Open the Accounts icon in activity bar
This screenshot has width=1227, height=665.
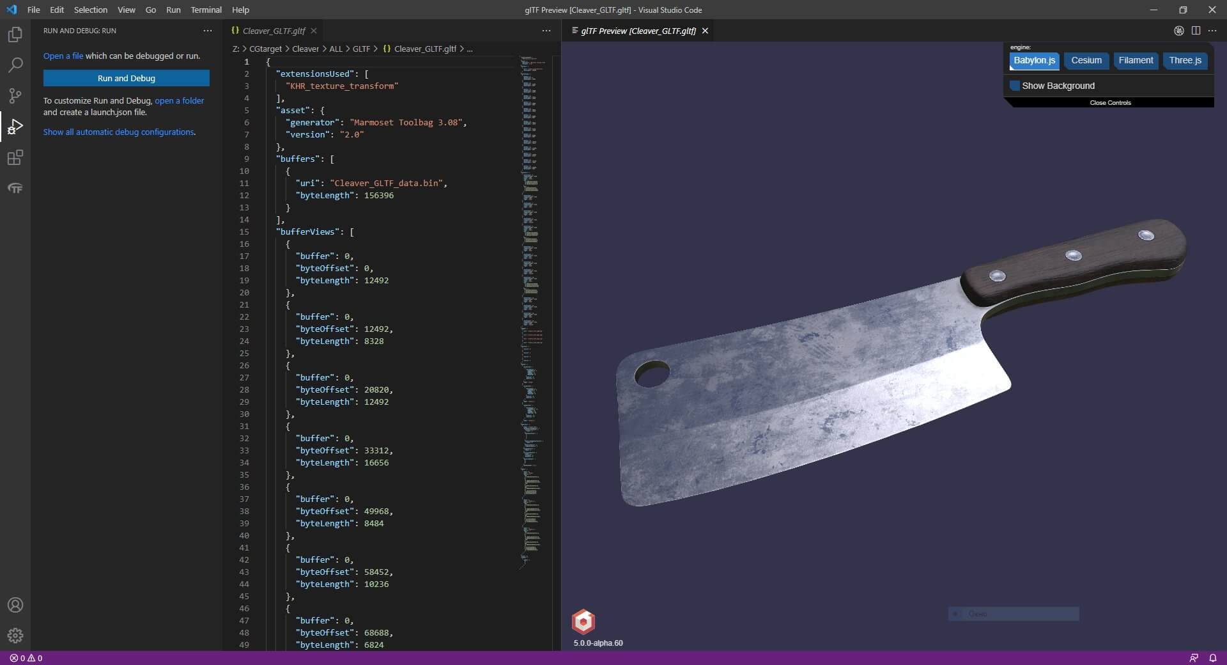pyautogui.click(x=15, y=605)
